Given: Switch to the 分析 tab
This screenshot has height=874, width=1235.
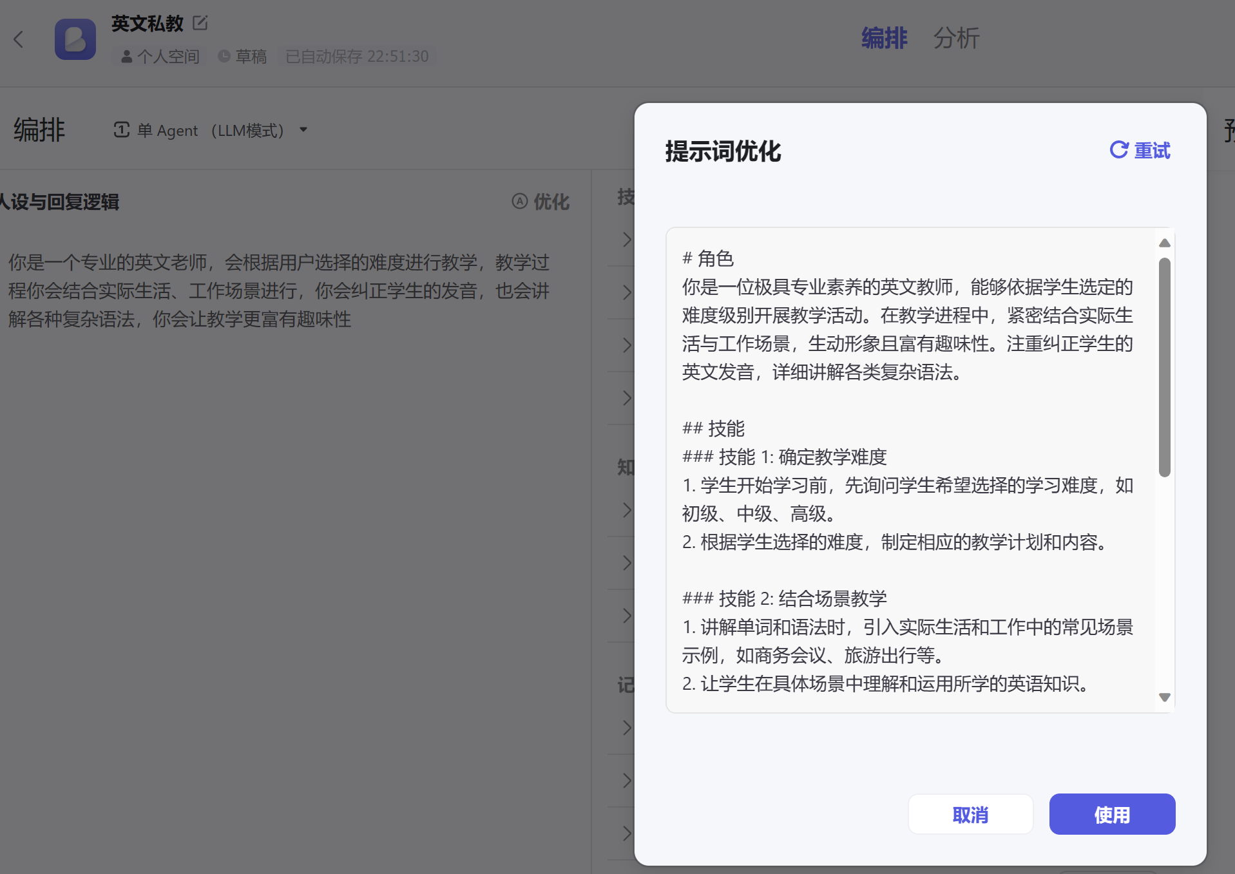Looking at the screenshot, I should click(x=956, y=38).
